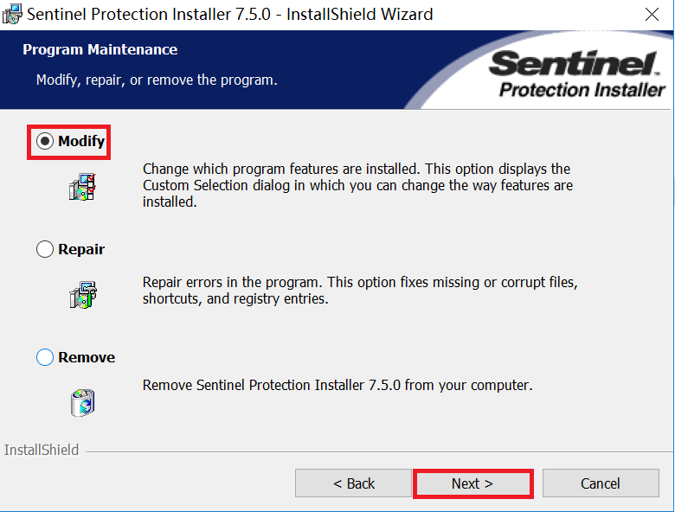Click the InstallShield label at bottom
Image resolution: width=675 pixels, height=512 pixels.
pyautogui.click(x=42, y=451)
